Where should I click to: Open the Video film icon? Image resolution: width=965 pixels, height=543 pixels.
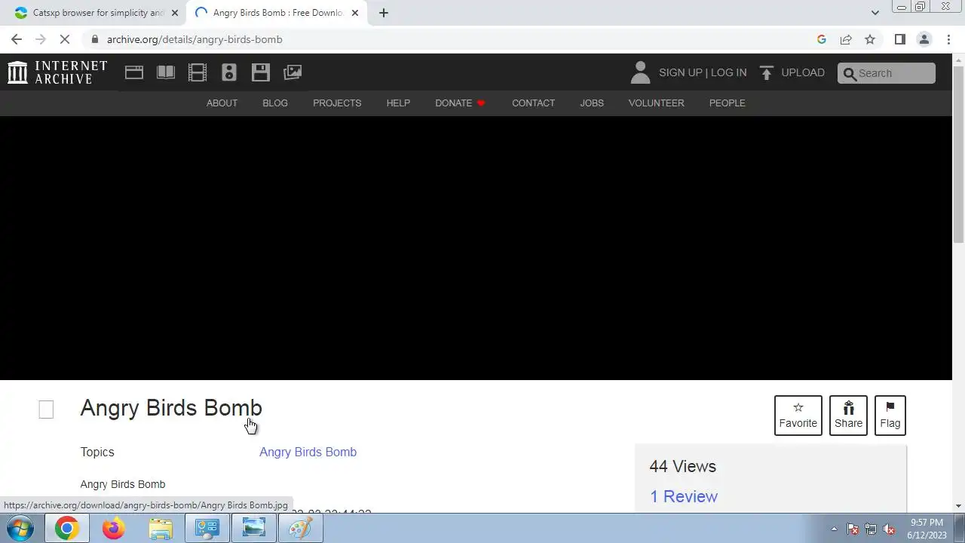(198, 72)
